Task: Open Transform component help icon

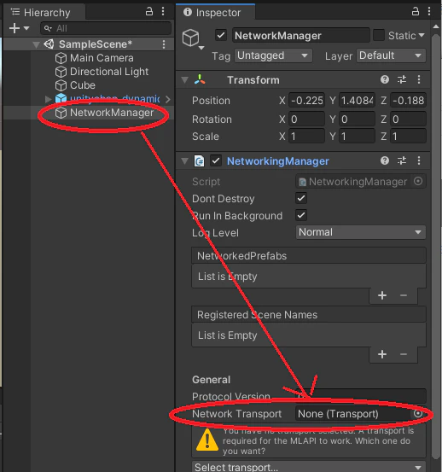Action: click(x=385, y=79)
